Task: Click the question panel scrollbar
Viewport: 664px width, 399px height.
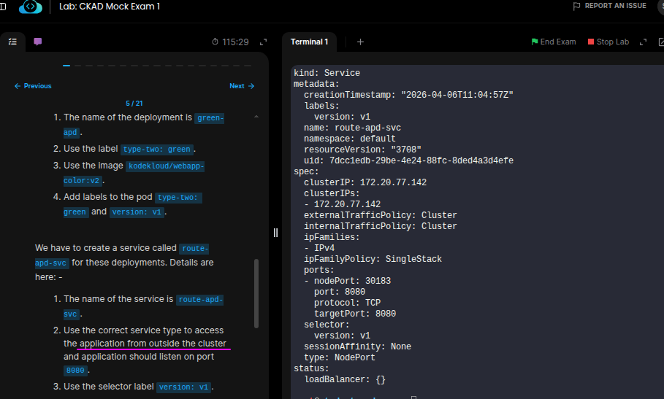Action: click(x=256, y=292)
